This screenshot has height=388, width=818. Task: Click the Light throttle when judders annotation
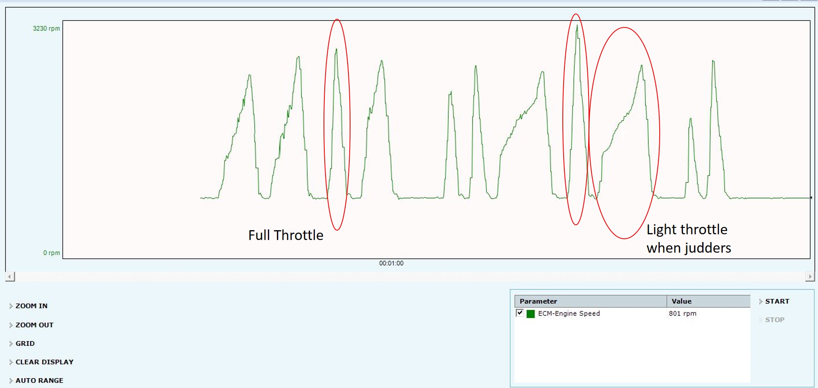[688, 239]
